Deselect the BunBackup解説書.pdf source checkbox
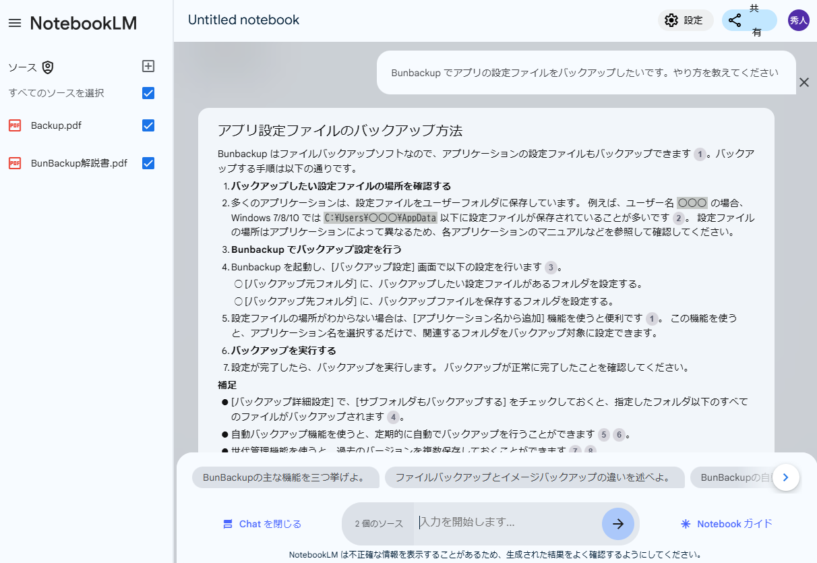The image size is (817, 563). [x=148, y=163]
